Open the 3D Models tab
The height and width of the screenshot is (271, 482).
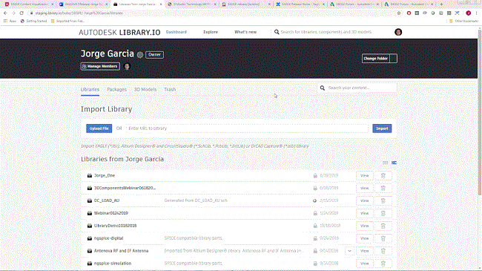(145, 89)
